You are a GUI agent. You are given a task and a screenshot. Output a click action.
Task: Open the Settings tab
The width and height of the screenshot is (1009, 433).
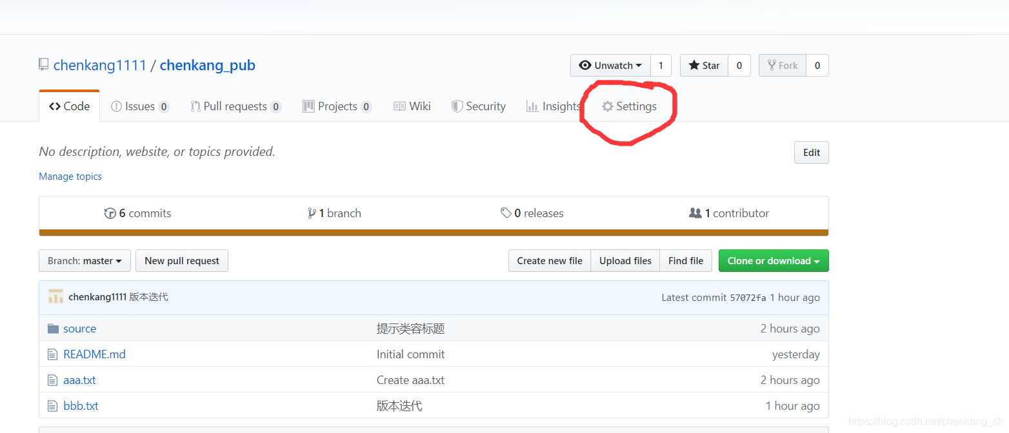pos(630,106)
